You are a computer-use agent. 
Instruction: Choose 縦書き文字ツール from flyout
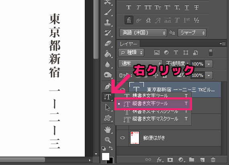[153, 104]
